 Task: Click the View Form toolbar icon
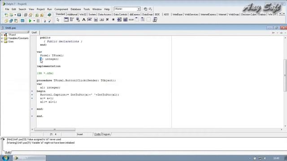pyautogui.click(x=11, y=21)
